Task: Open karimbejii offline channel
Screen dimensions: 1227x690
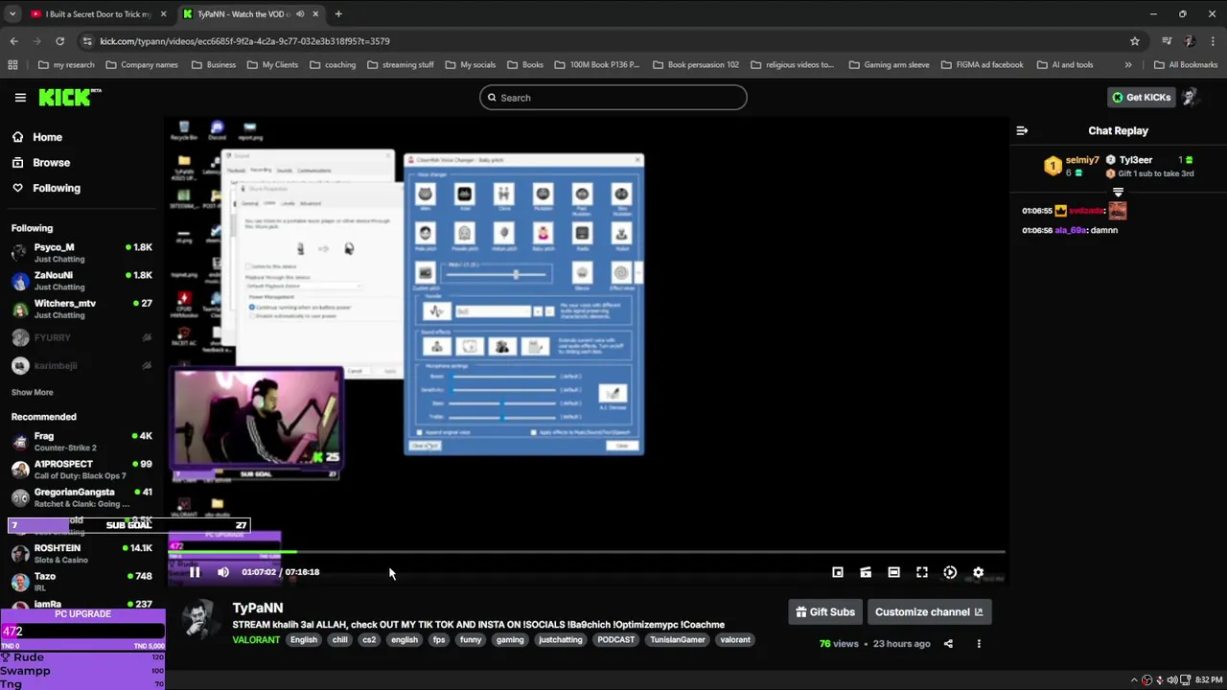Action: [81, 365]
